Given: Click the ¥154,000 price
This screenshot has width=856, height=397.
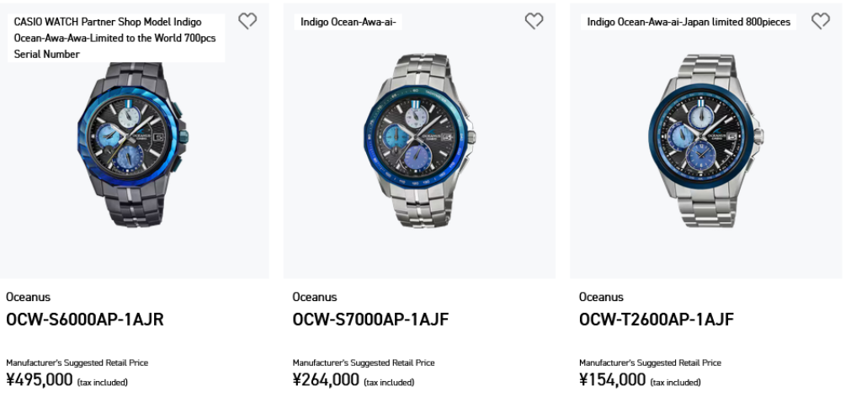Looking at the screenshot, I should point(612,379).
